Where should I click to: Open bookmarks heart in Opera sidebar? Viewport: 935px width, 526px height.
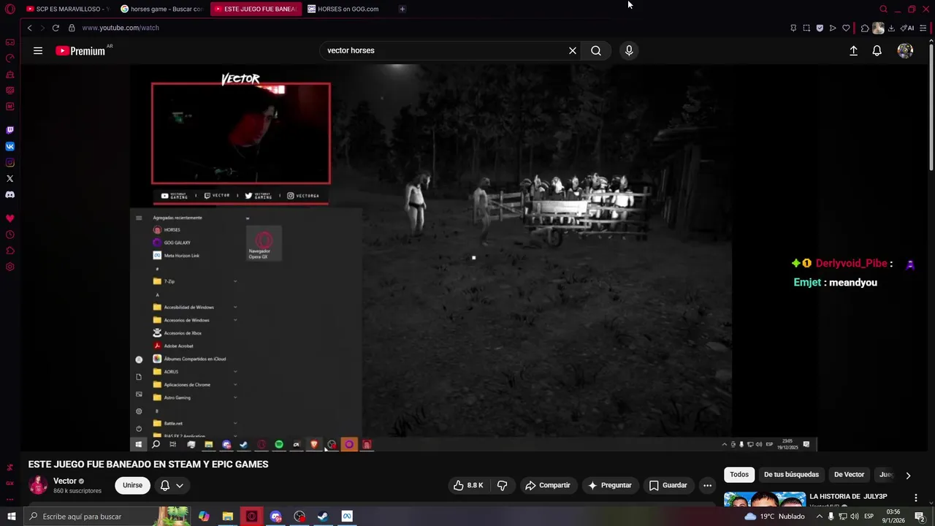click(x=9, y=218)
